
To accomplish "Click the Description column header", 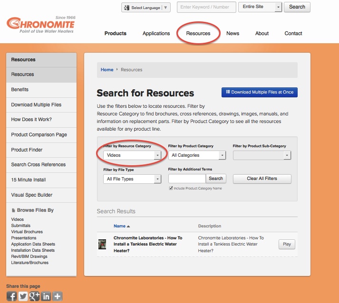I will click(210, 226).
